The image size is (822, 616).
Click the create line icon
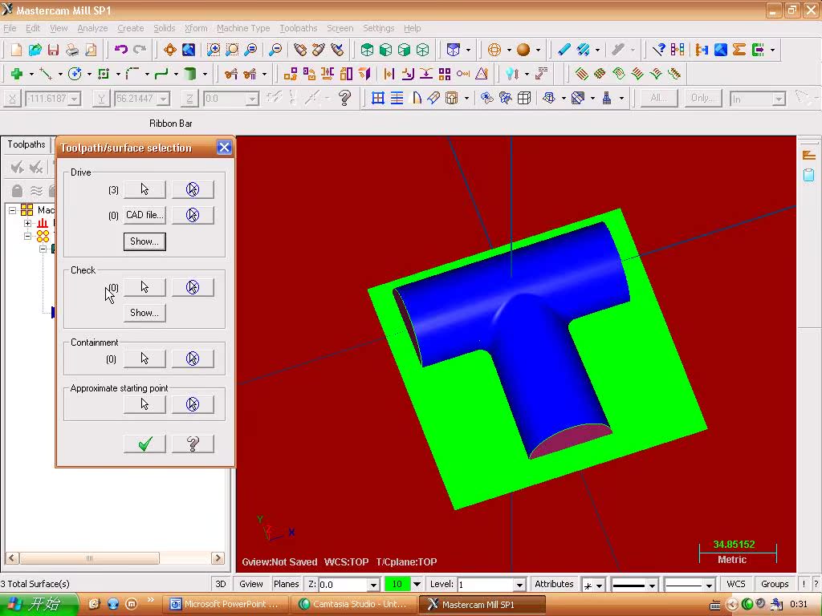(46, 74)
